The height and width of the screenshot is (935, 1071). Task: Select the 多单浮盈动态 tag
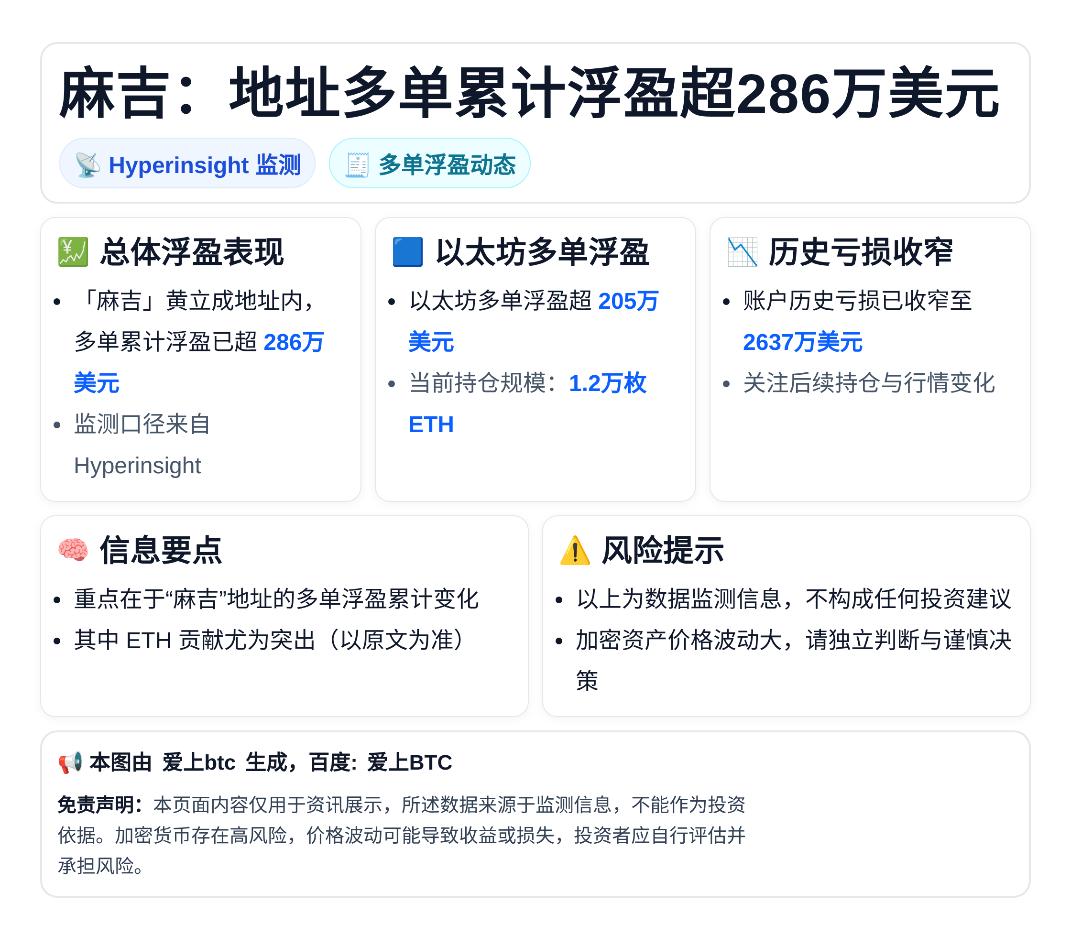pyautogui.click(x=429, y=163)
